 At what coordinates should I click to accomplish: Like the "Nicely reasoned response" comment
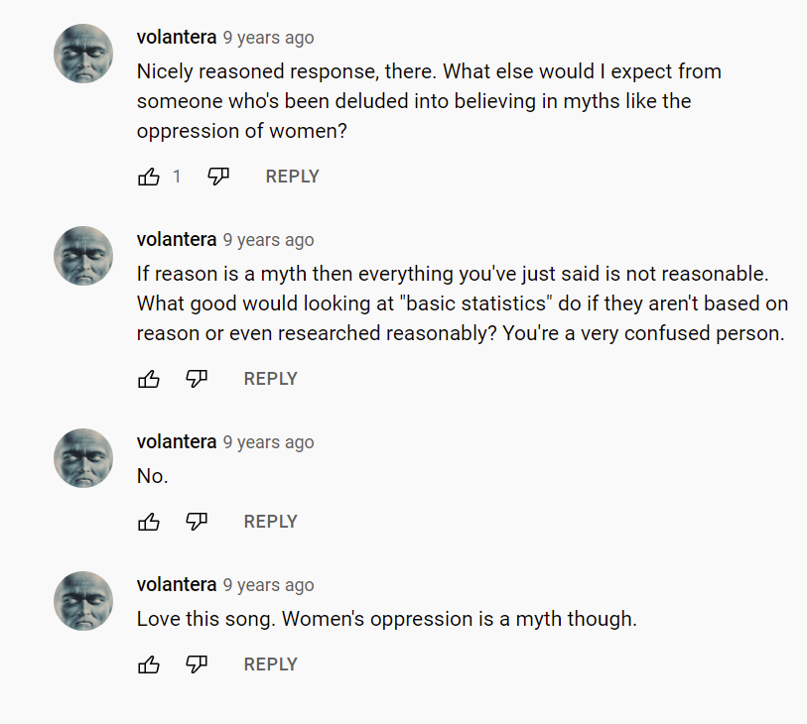[149, 177]
